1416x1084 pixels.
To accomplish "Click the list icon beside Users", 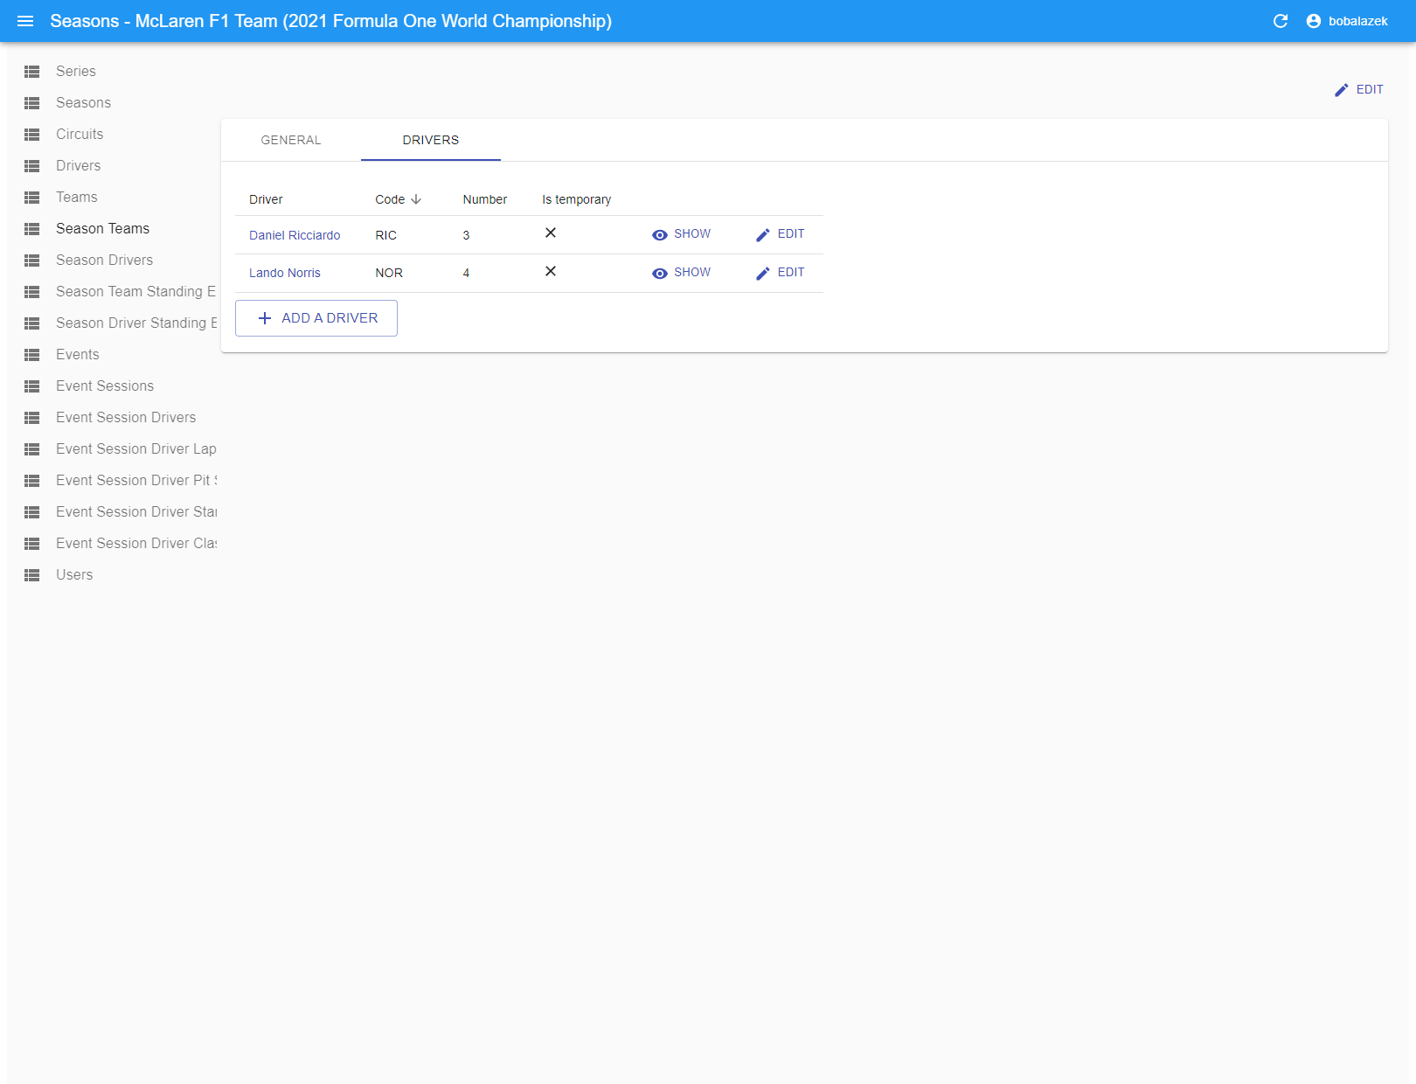I will (x=32, y=575).
